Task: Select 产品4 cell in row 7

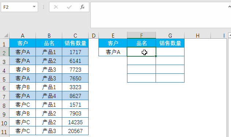Action: (49, 96)
